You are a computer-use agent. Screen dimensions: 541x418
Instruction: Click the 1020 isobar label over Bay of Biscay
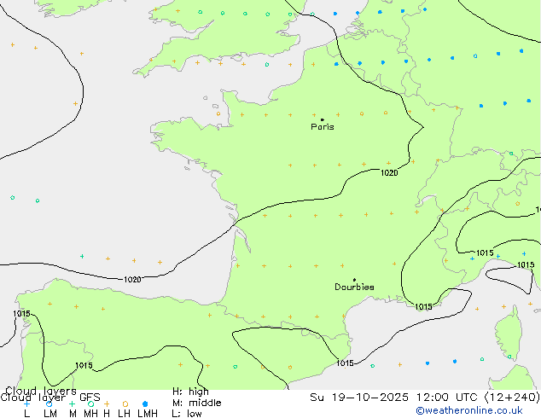click(132, 279)
